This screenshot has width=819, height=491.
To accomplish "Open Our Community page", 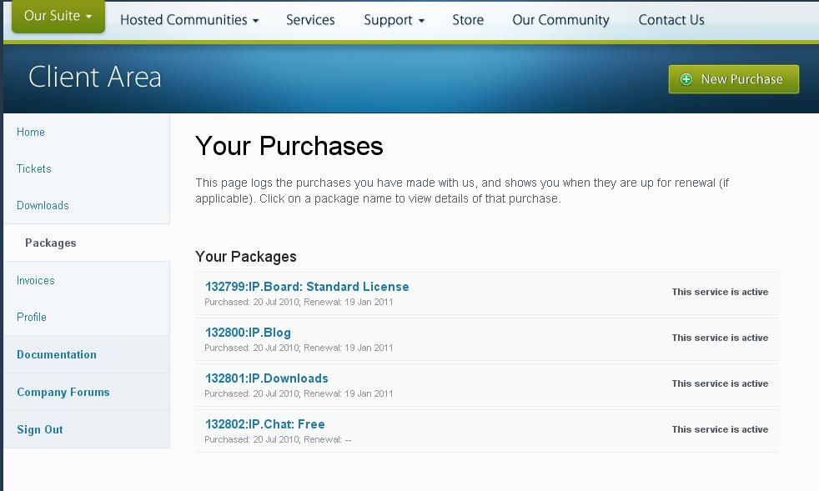I will (x=560, y=20).
